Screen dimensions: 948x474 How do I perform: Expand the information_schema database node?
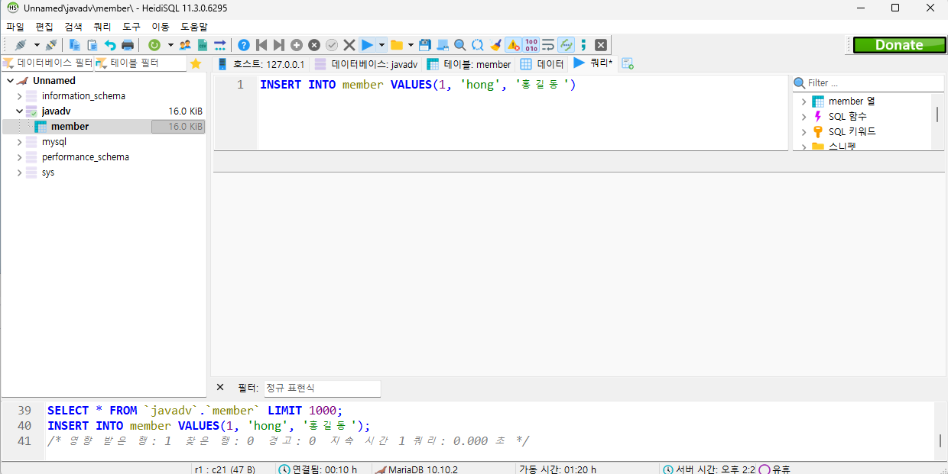[x=19, y=96]
